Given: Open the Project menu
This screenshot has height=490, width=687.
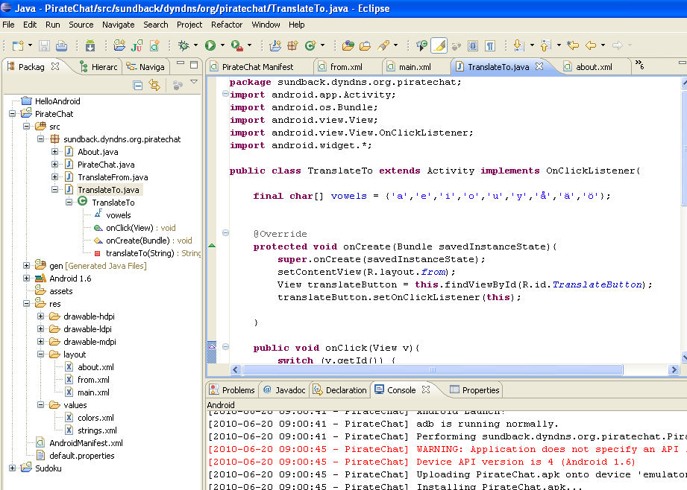Looking at the screenshot, I should (189, 25).
